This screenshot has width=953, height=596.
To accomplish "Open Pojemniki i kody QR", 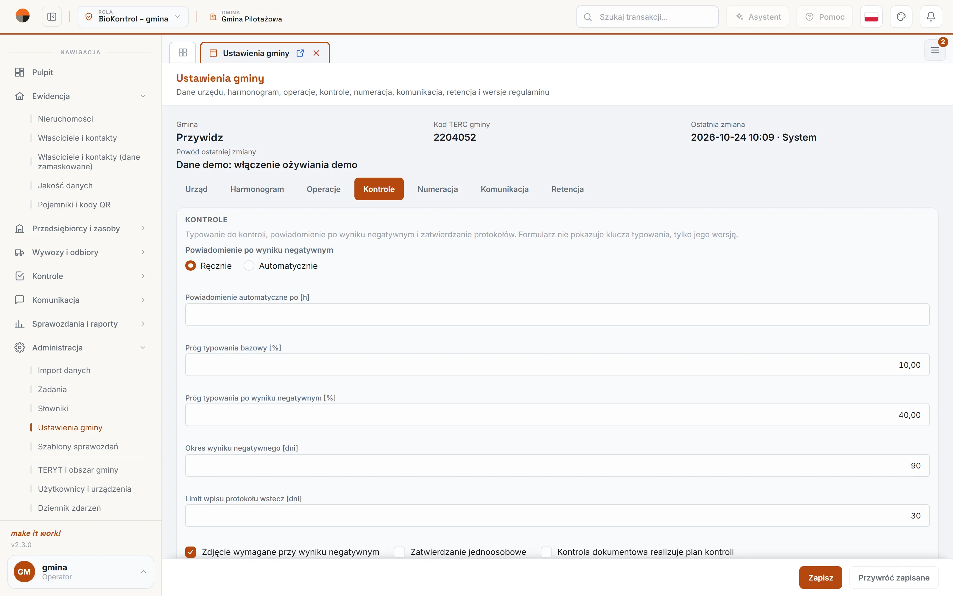I will click(x=74, y=205).
